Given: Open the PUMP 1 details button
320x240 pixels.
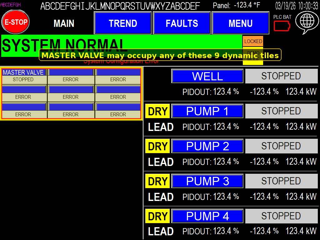Looking at the screenshot, I should tap(207, 111).
